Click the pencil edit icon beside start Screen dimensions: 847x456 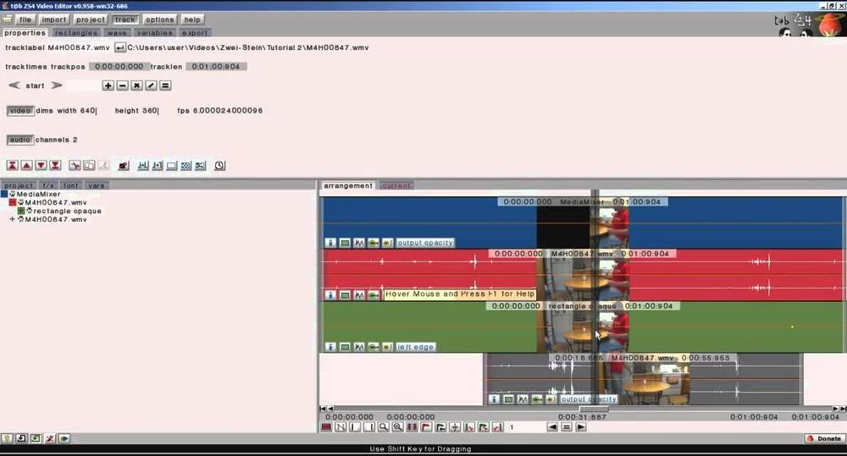point(151,85)
